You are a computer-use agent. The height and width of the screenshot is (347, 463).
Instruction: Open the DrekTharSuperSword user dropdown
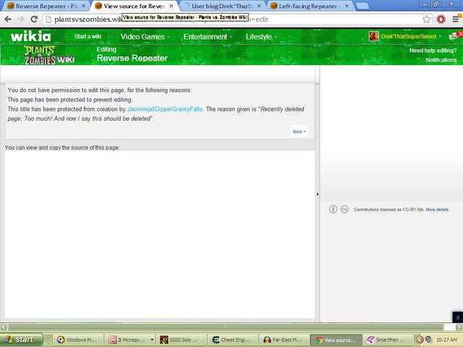(x=410, y=36)
